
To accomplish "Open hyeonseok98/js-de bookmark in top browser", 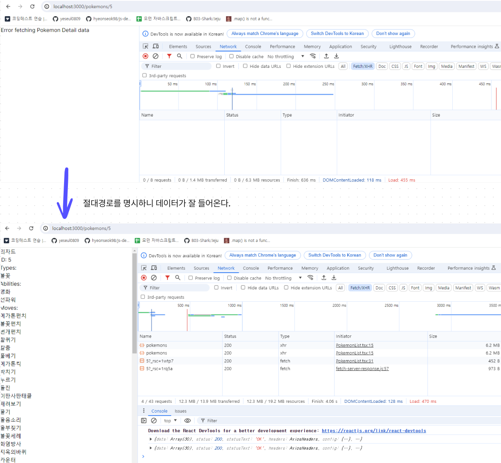I will [x=108, y=19].
